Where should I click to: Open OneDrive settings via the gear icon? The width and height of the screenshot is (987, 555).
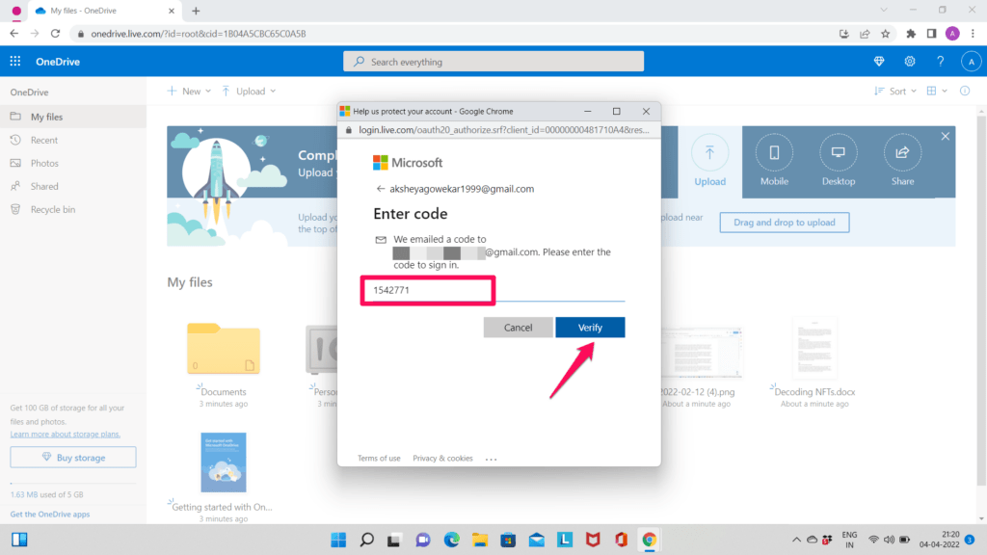coord(909,61)
